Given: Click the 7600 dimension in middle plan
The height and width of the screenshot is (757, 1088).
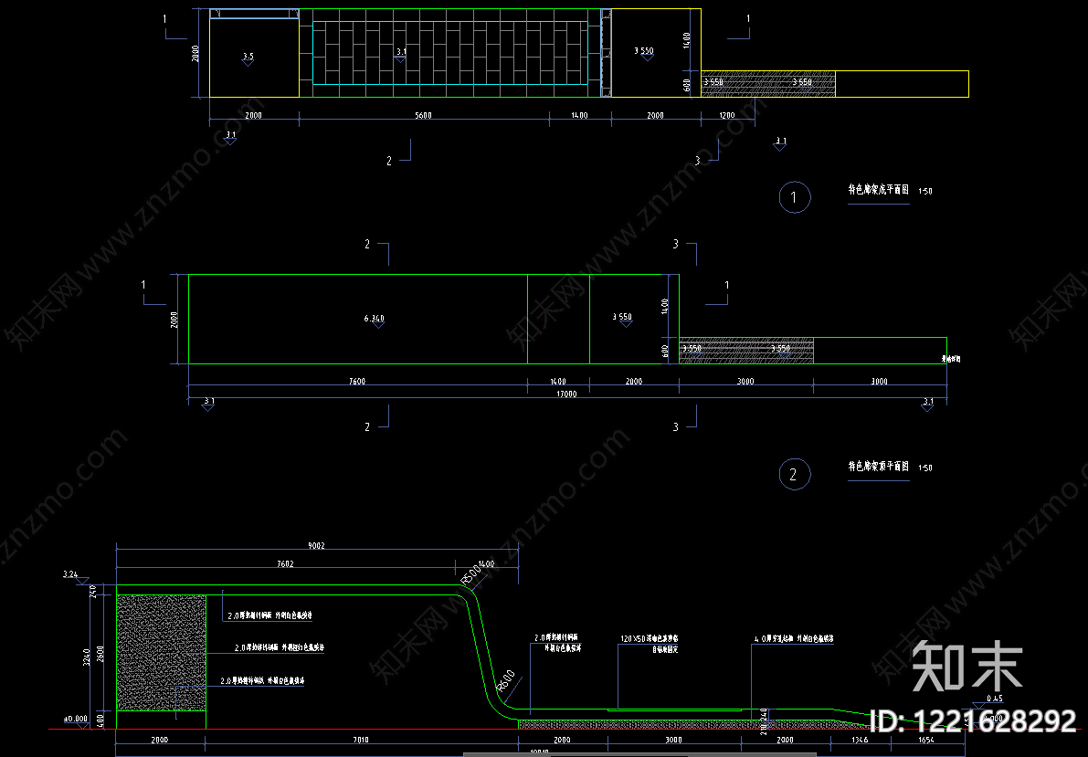Looking at the screenshot, I should coord(356,381).
